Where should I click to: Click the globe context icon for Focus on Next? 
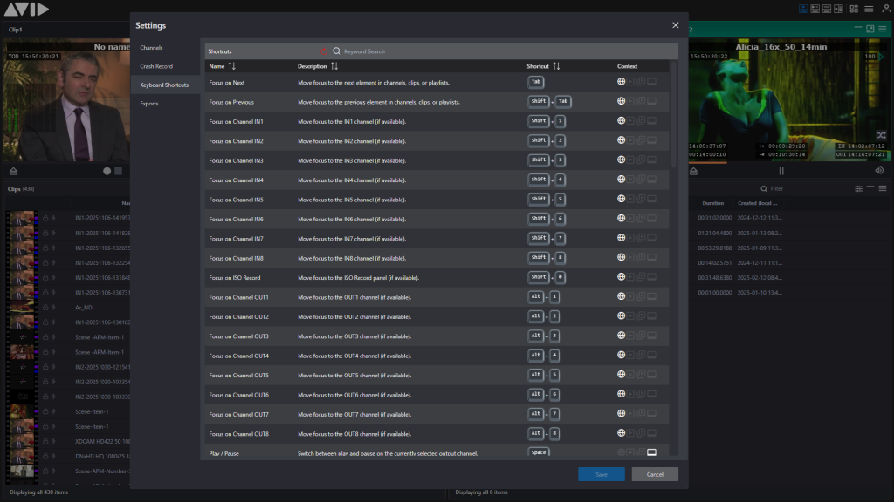point(621,82)
